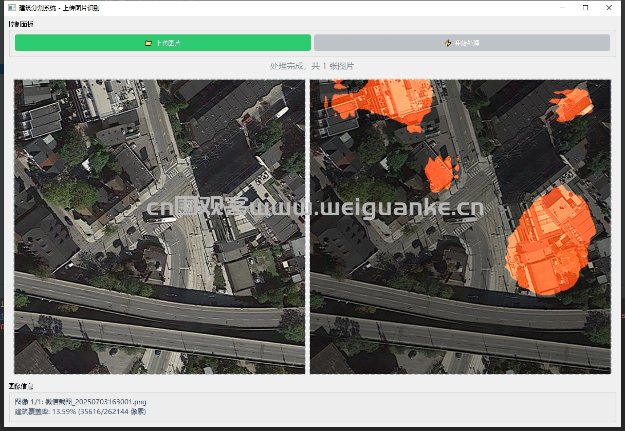Minimize the 建筑分割系统 window
625x431 pixels.
pos(562,8)
